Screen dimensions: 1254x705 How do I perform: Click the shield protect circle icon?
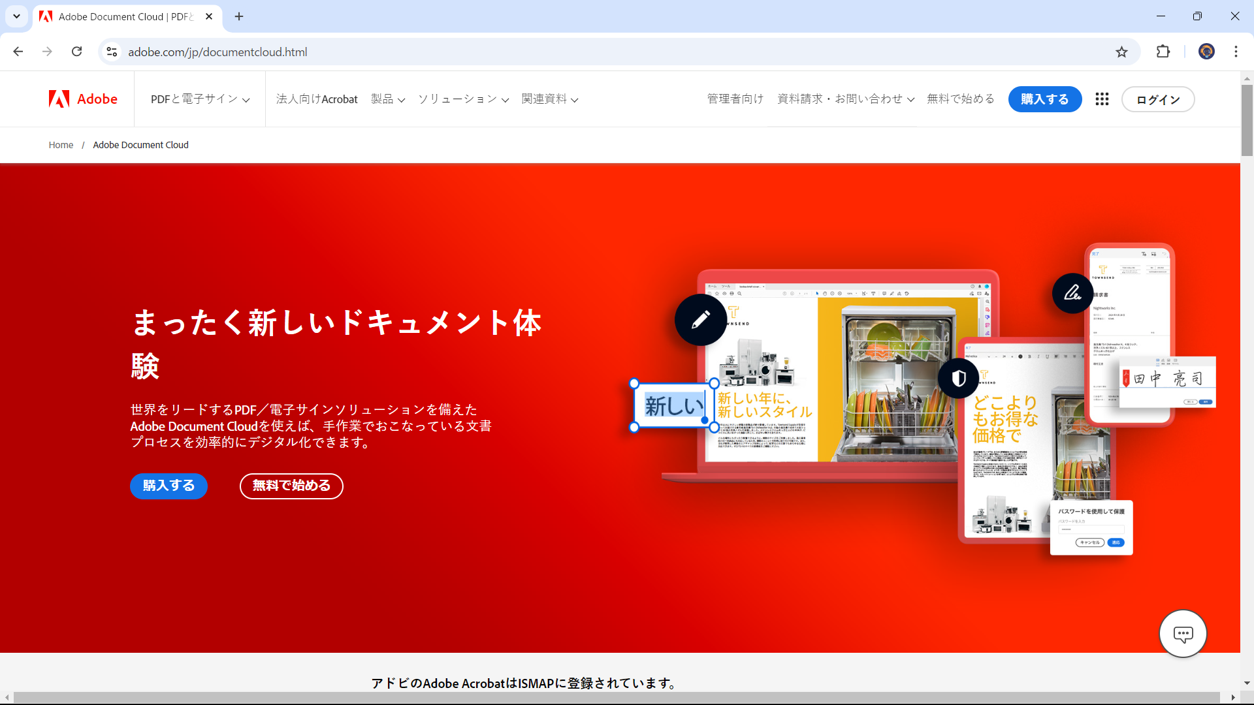958,378
